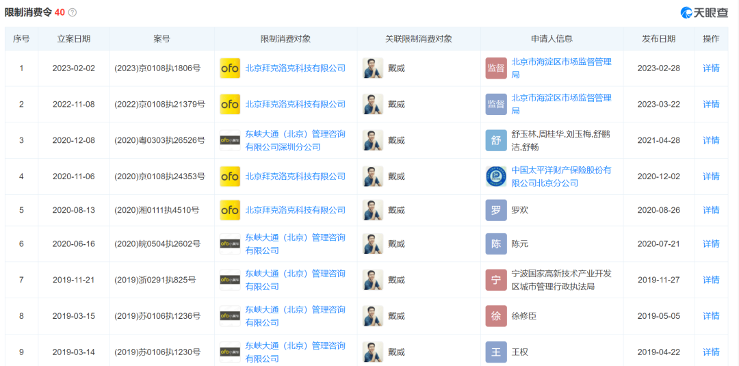739x366 pixels.
Task: Click the ofo logo in row 2
Action: pos(230,104)
